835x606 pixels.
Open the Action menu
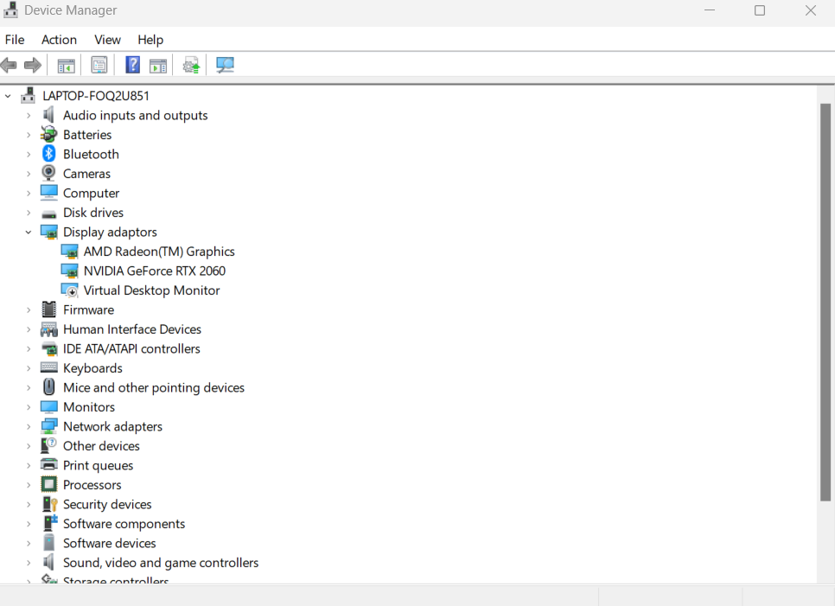click(59, 40)
